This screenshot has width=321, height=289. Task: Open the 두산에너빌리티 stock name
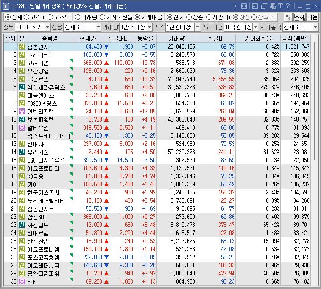tap(46, 201)
